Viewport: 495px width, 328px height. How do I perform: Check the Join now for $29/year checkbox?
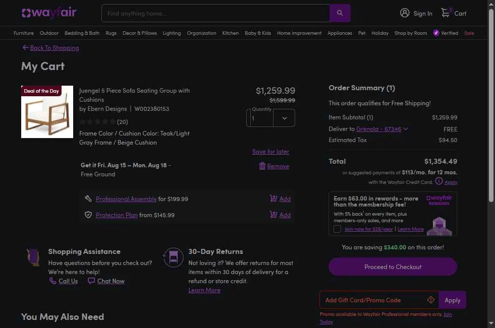(337, 229)
